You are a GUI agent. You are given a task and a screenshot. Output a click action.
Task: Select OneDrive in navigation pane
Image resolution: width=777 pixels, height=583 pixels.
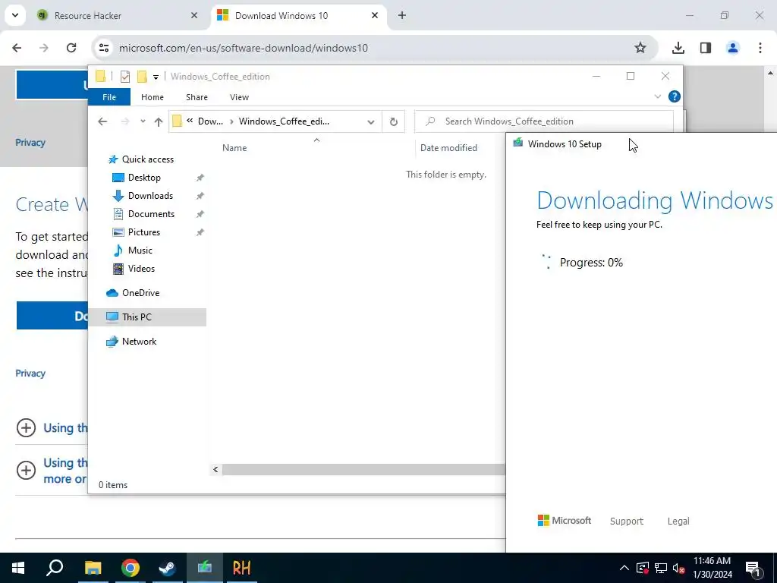pos(140,293)
